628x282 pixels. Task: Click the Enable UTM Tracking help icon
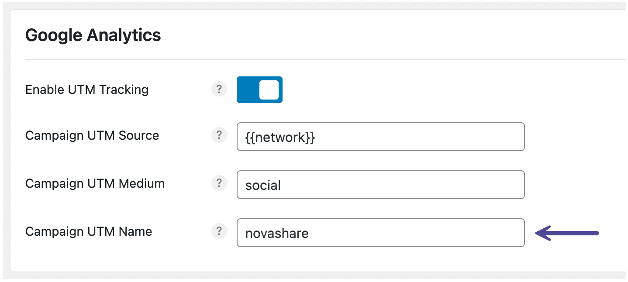click(x=219, y=89)
